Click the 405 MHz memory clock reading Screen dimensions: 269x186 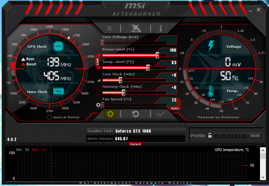[57, 76]
